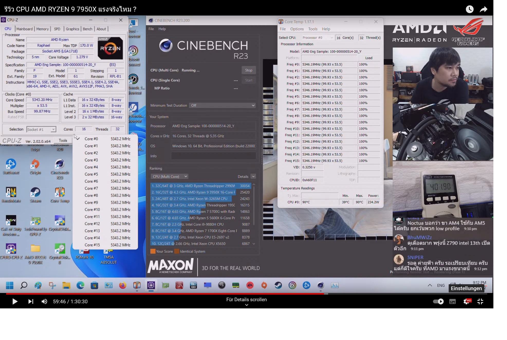Open the About tab in CPU-Z

click(101, 29)
